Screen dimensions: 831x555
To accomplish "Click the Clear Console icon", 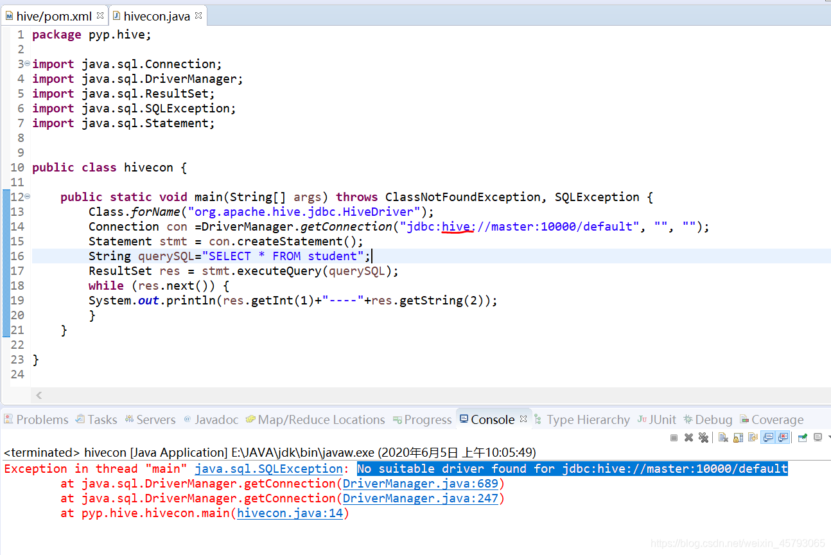I will (723, 437).
